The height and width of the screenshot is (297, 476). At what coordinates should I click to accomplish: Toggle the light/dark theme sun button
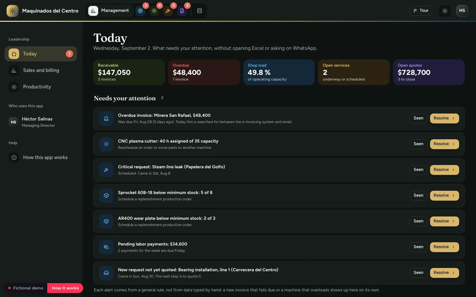[445, 11]
